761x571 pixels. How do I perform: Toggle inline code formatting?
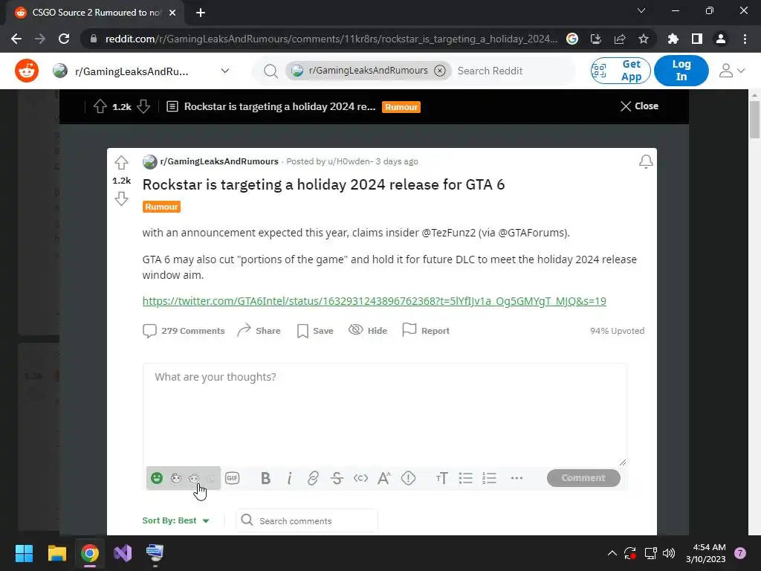360,478
